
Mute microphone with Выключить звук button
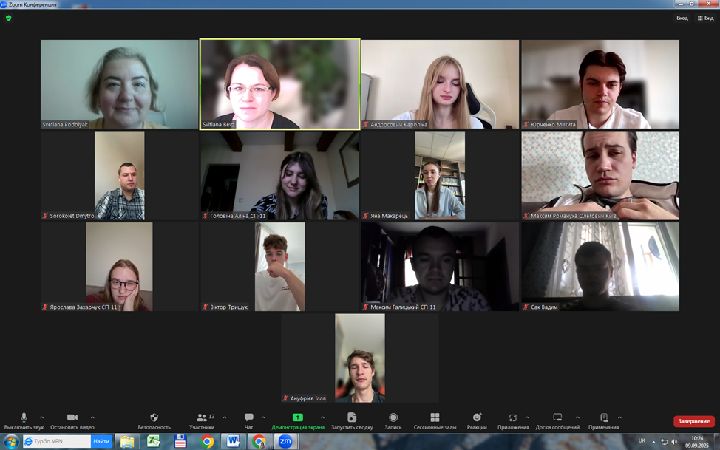coord(24,419)
